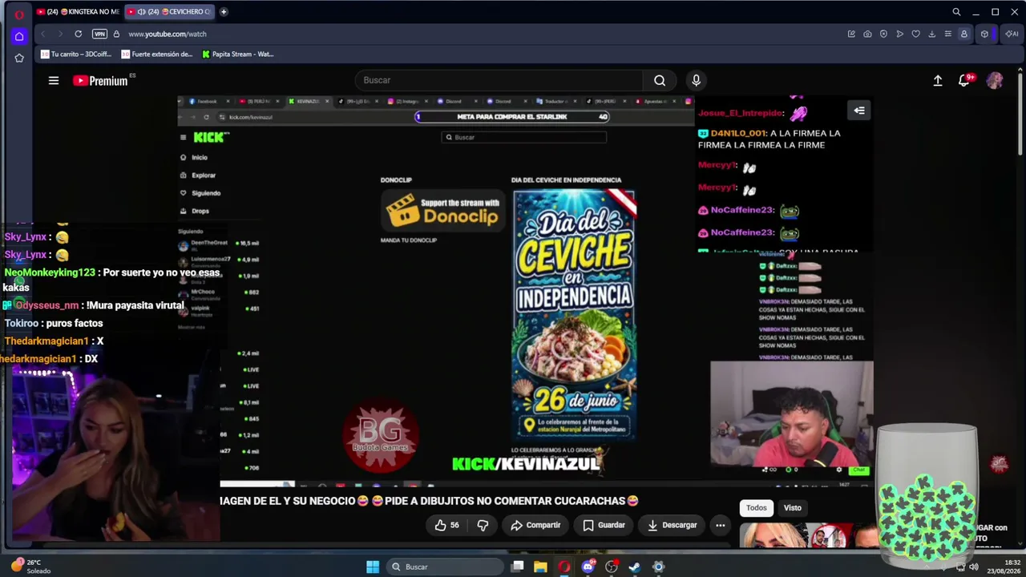Open the YouTube account avatar menu

coord(995,80)
